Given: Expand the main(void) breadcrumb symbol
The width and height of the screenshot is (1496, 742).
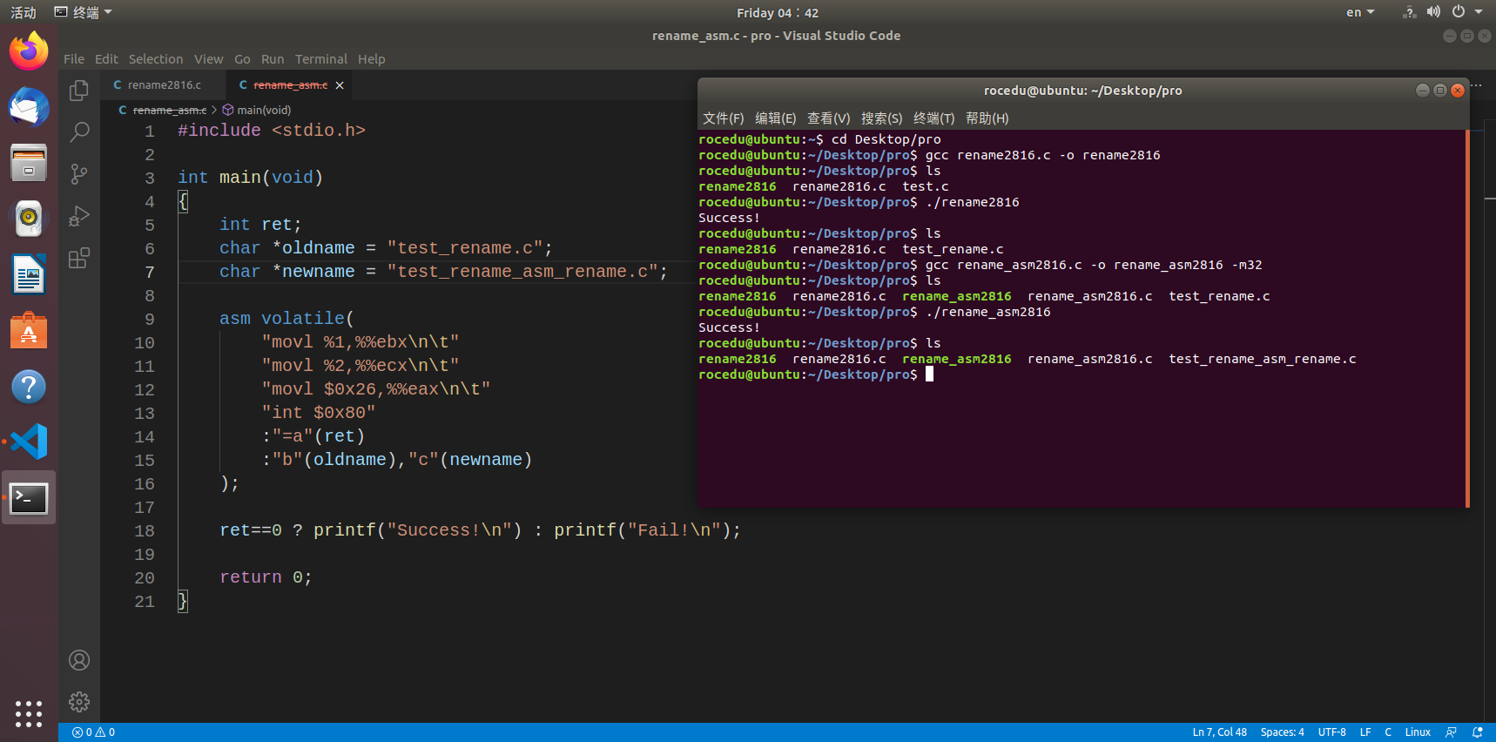Looking at the screenshot, I should 257,110.
